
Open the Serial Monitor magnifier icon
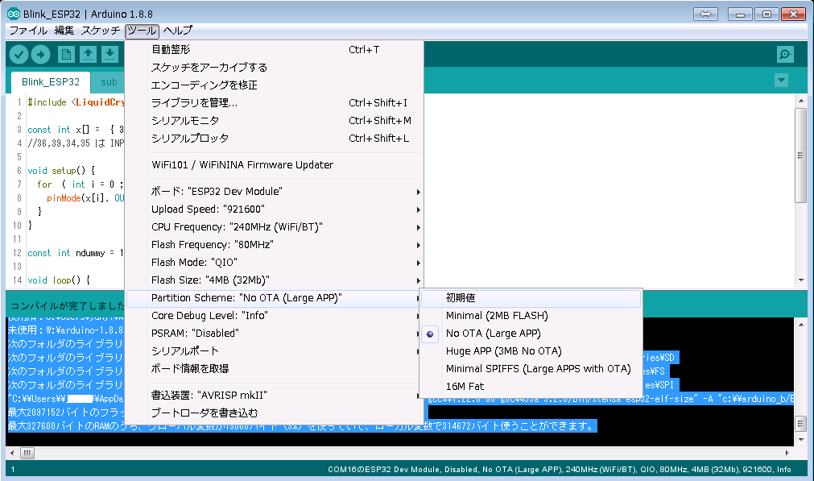(785, 54)
